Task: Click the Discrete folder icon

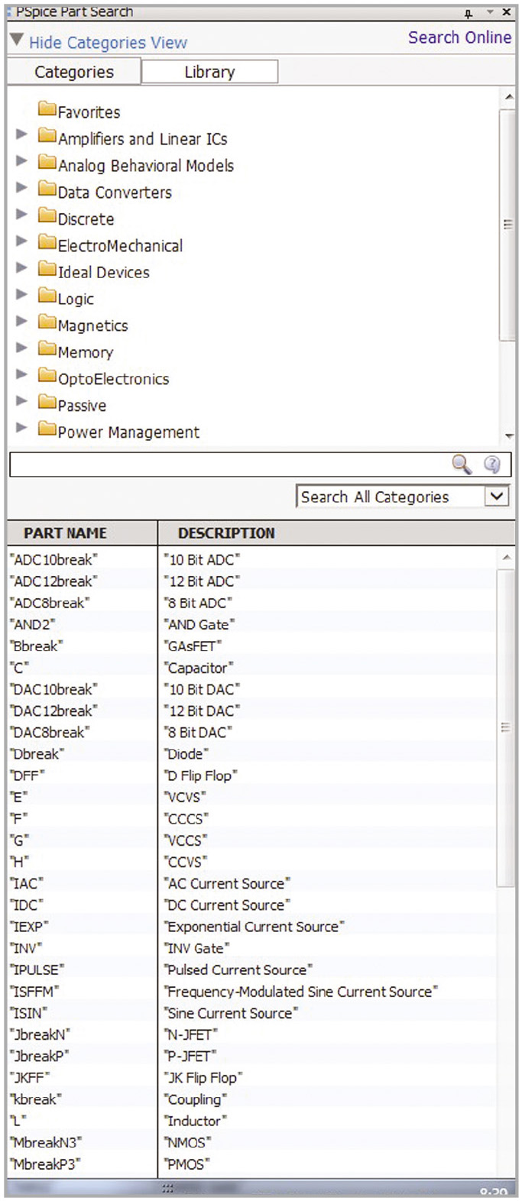Action: 47,216
